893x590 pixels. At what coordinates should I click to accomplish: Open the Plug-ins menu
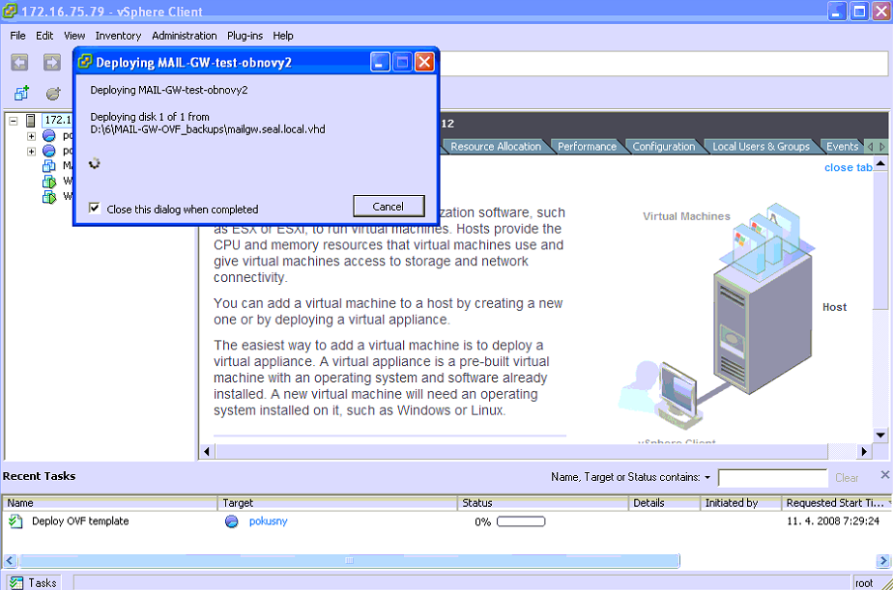(245, 36)
